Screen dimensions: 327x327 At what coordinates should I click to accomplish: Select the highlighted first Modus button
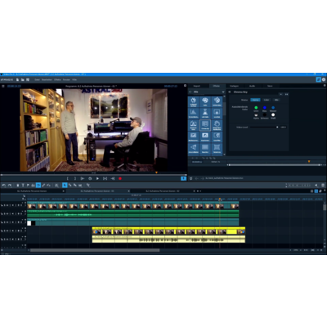(255, 100)
